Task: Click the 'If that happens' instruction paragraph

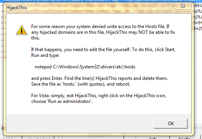Action: (103, 52)
